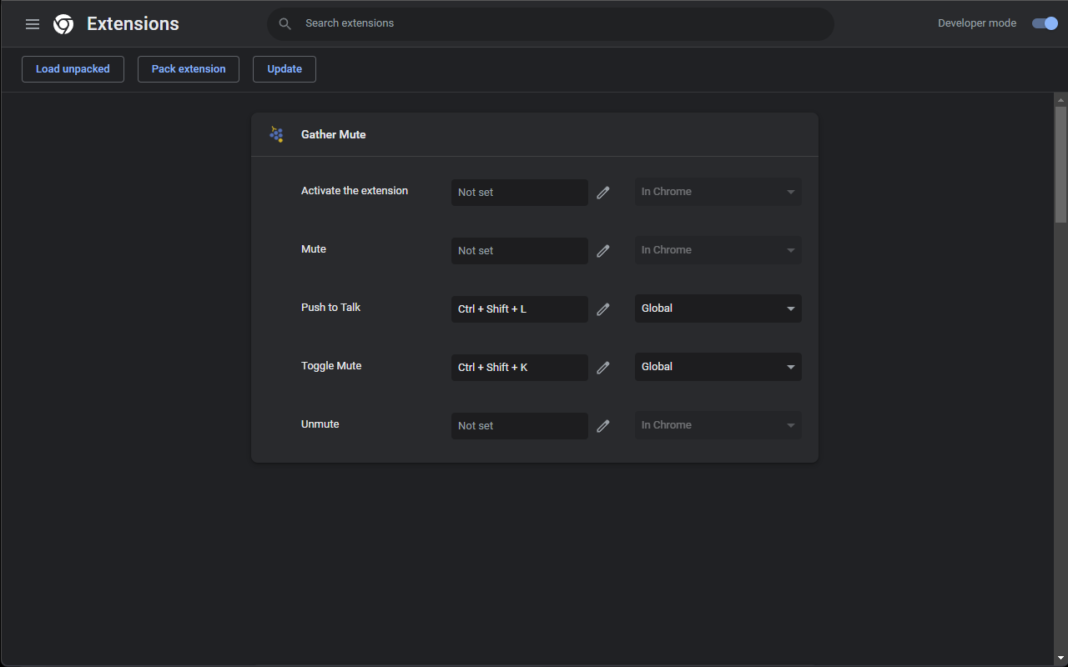Turn off Developer mode toggle
1068x667 pixels.
tap(1045, 23)
